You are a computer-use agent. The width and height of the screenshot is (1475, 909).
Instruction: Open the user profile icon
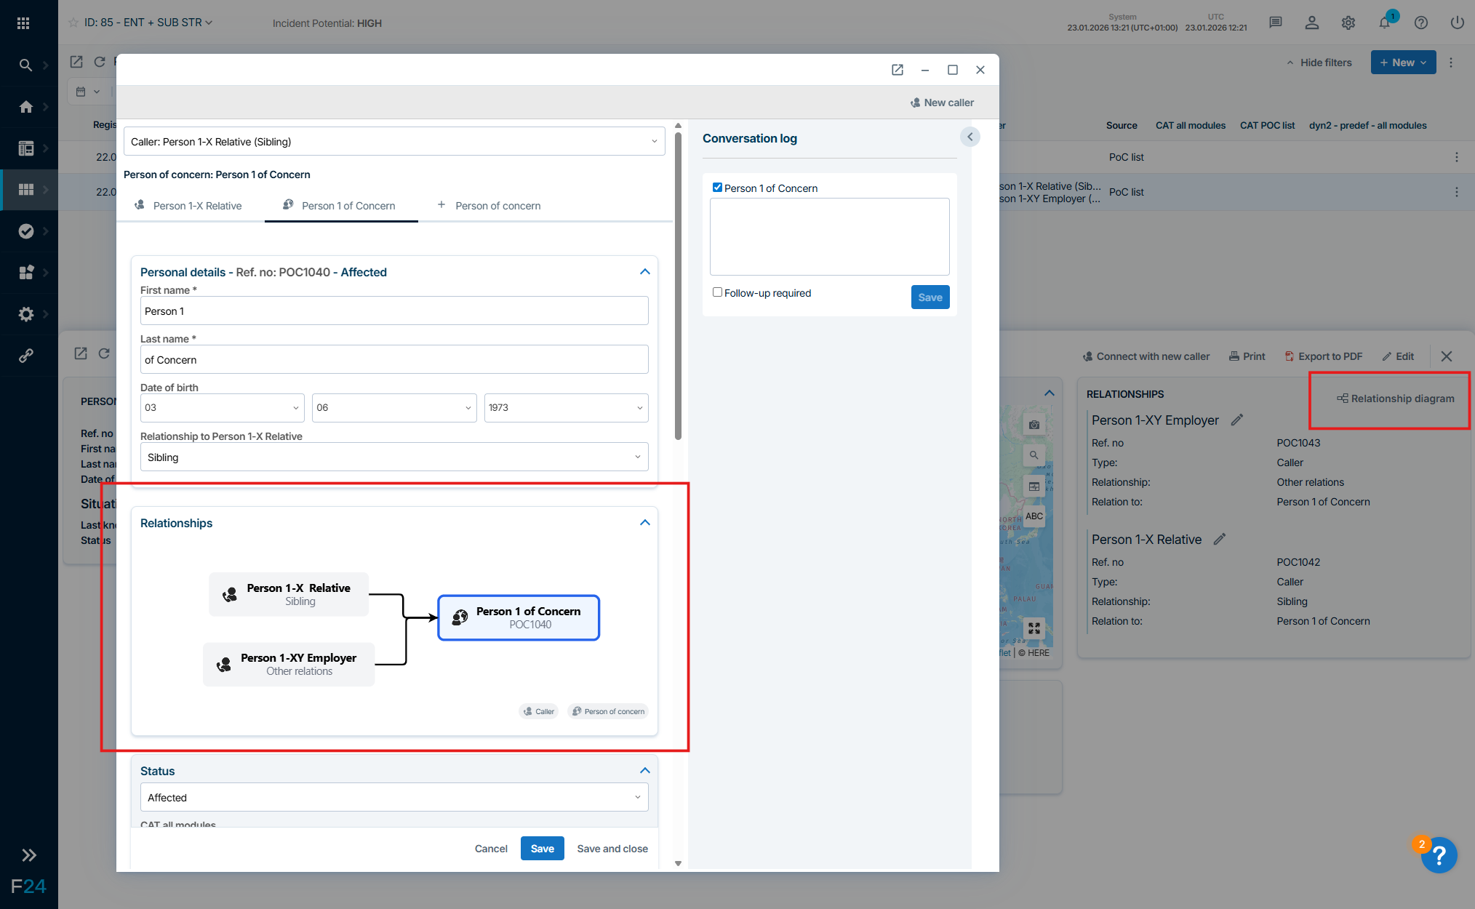[1311, 23]
